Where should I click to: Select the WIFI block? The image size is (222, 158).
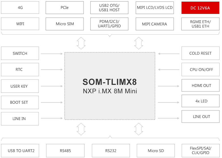20,24
